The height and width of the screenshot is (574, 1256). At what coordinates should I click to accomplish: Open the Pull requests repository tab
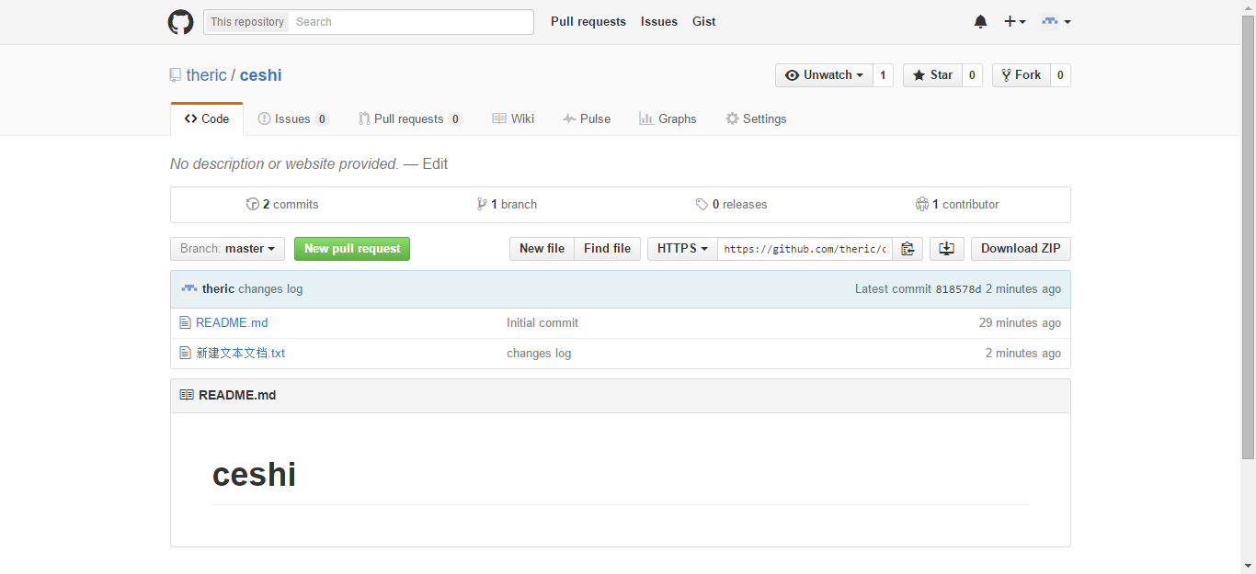410,118
